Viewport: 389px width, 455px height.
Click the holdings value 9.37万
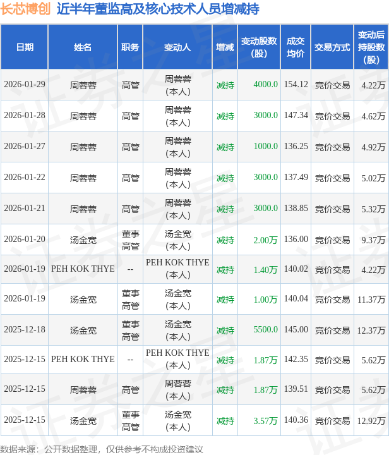click(x=373, y=240)
